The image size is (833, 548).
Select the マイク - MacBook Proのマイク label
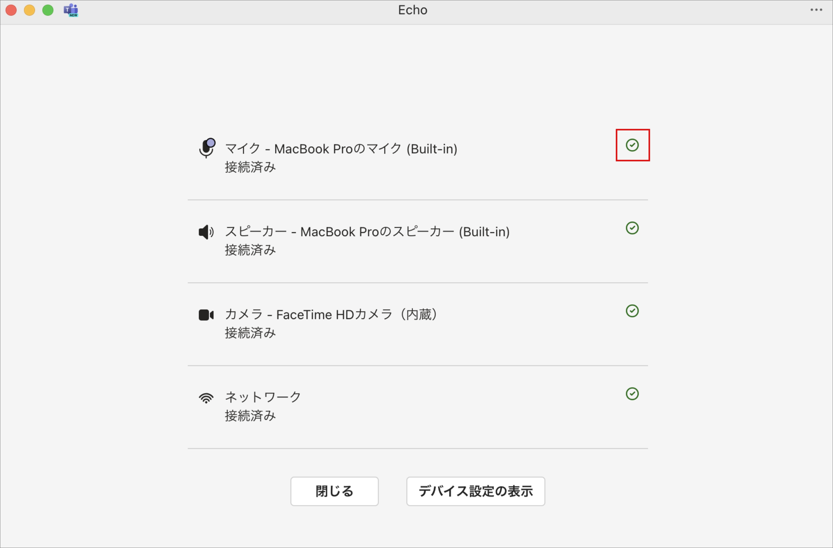[341, 149]
